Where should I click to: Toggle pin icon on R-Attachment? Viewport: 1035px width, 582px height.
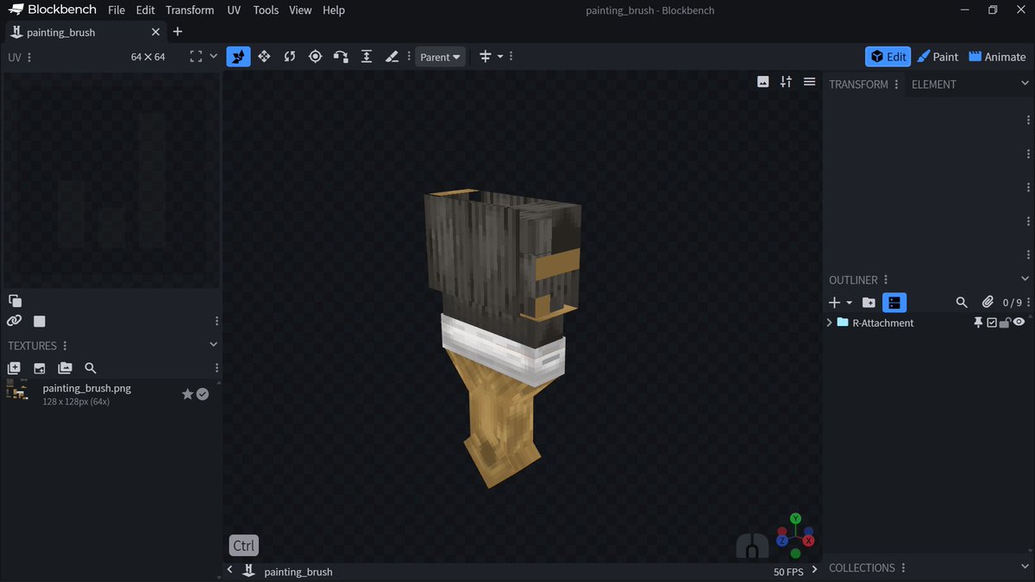tap(978, 322)
